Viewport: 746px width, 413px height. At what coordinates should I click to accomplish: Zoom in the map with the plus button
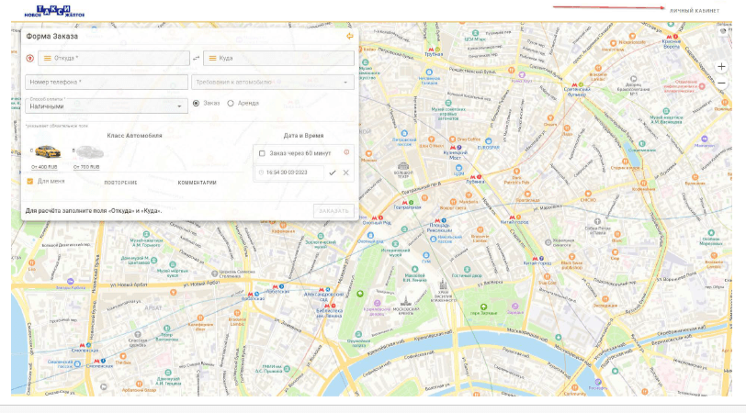coord(721,66)
